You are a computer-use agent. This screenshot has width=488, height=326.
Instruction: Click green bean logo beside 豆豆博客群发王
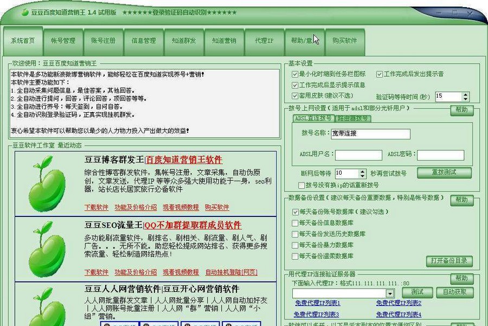[x=47, y=184]
